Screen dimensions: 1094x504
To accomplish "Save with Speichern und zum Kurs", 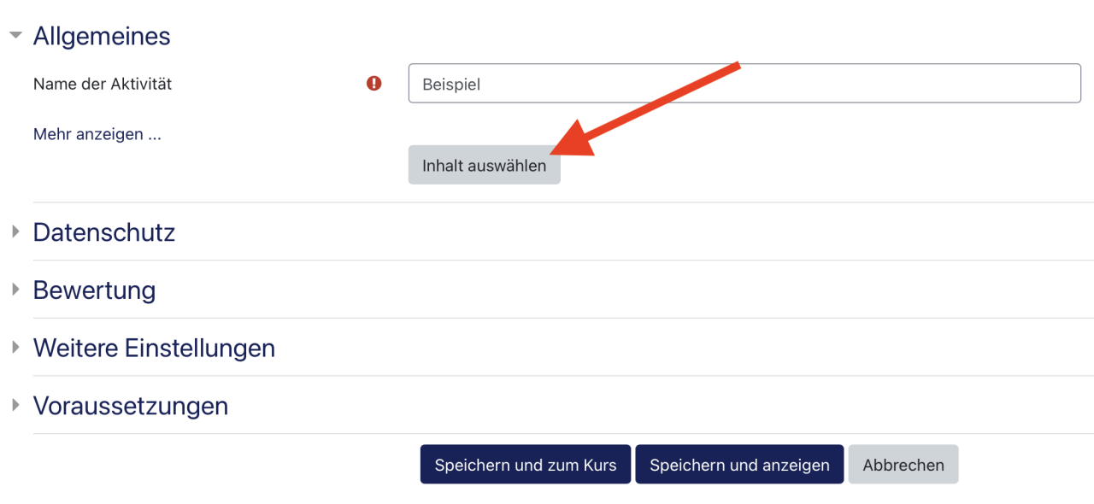I will [526, 465].
